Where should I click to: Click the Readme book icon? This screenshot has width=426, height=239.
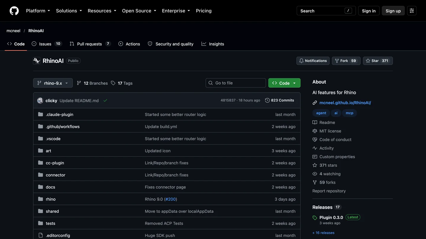click(315, 122)
